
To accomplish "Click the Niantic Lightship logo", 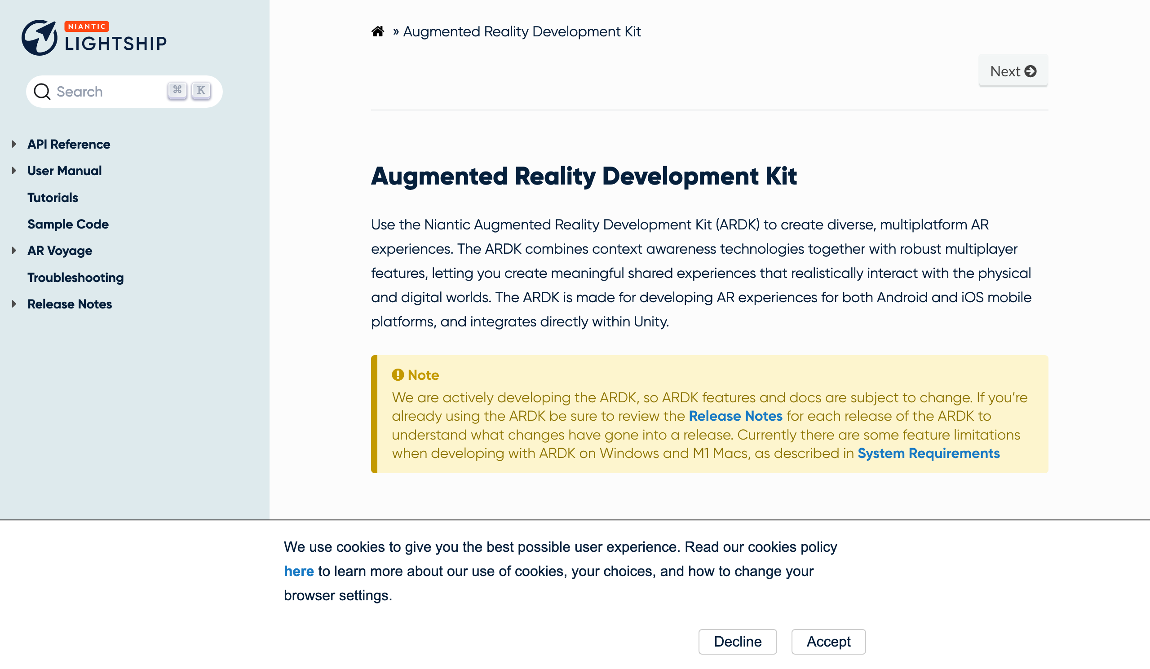I will point(94,38).
